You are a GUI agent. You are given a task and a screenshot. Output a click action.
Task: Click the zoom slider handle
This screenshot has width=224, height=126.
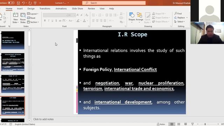coord(205,124)
